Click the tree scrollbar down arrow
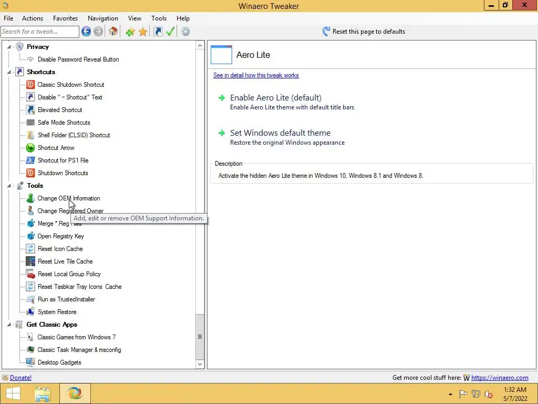The image size is (538, 404). coord(200,364)
